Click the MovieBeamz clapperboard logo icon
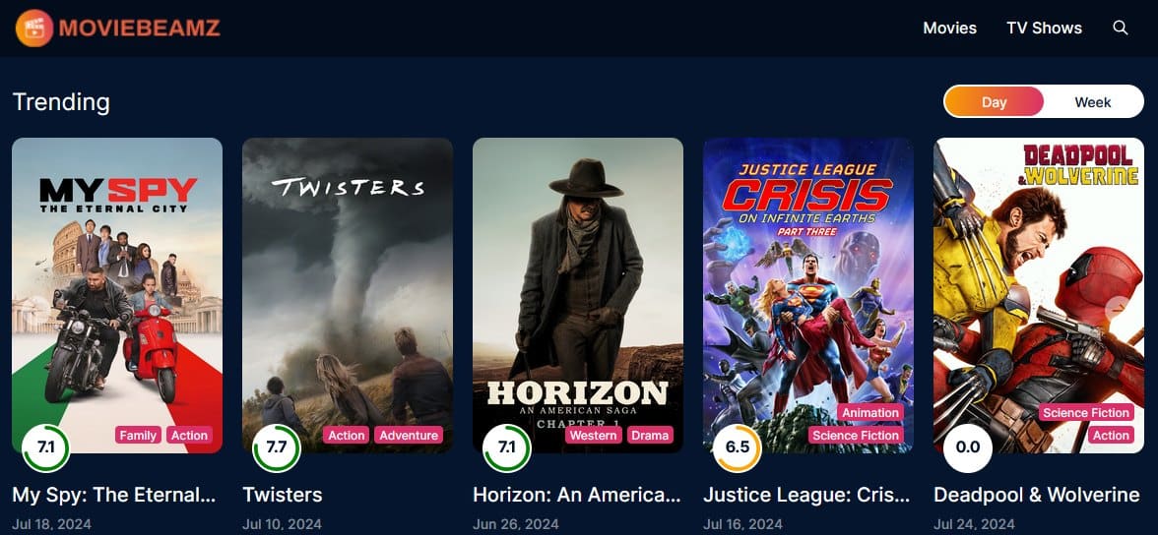The width and height of the screenshot is (1158, 535). point(33,29)
